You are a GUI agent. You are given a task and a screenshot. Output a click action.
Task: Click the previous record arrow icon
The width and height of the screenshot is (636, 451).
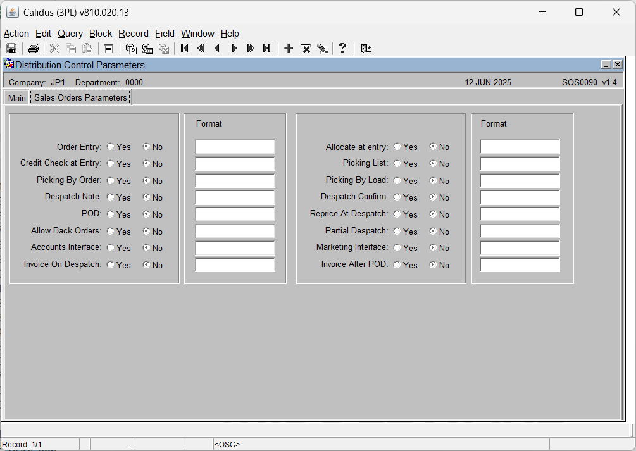[x=217, y=48]
